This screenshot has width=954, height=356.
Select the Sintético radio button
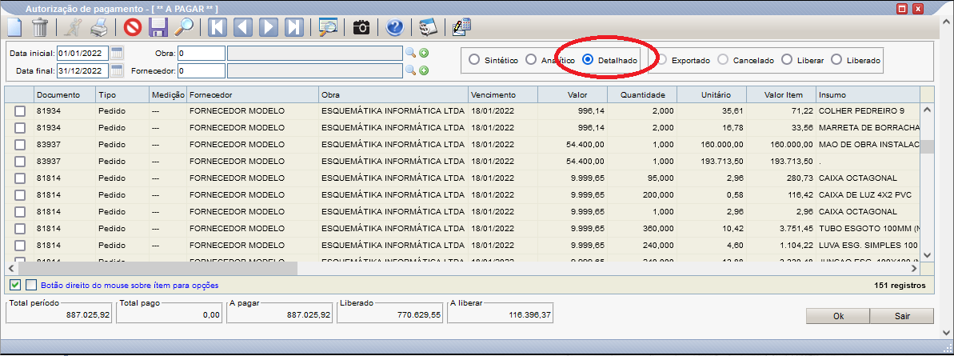point(473,60)
